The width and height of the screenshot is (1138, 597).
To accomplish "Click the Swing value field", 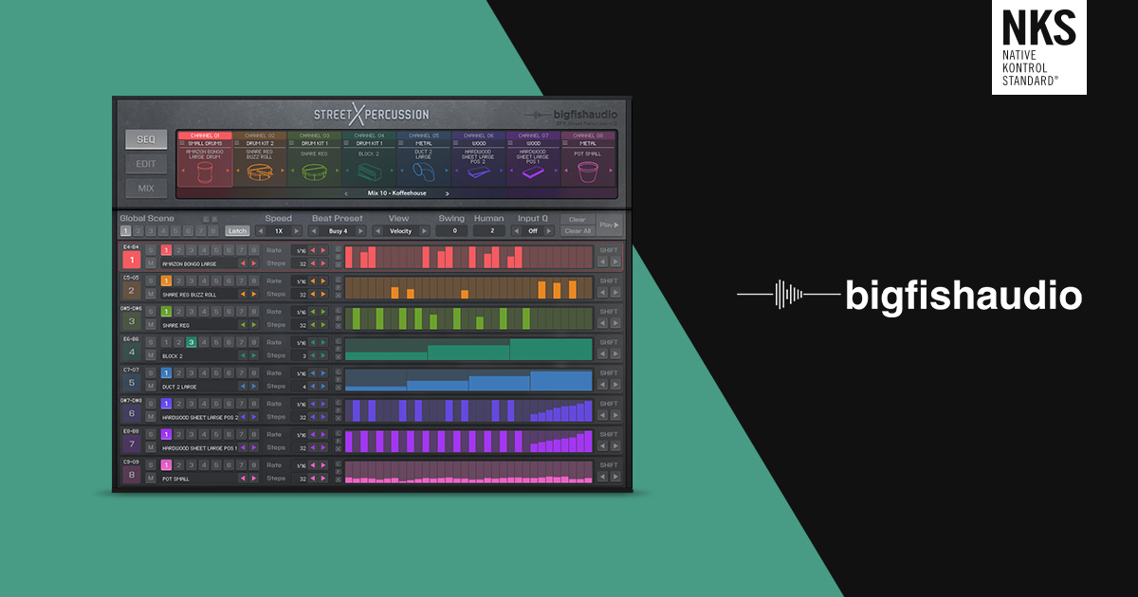I will (x=452, y=230).
